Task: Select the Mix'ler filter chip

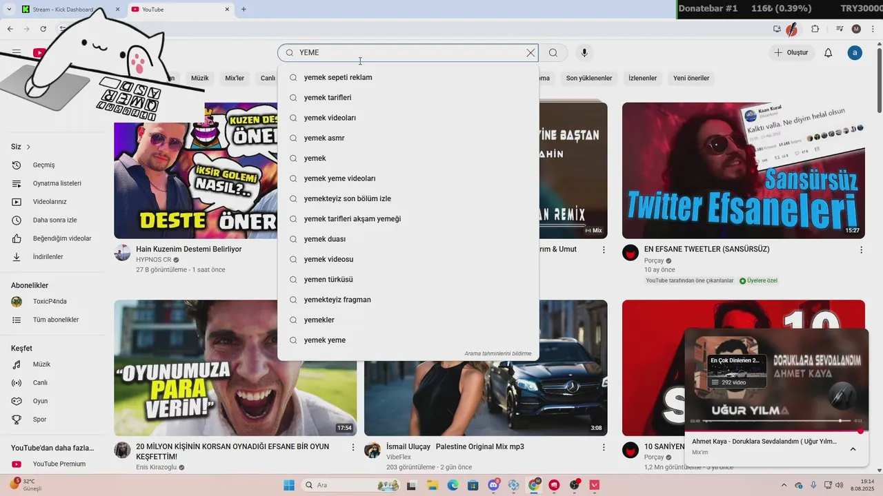Action: click(235, 78)
